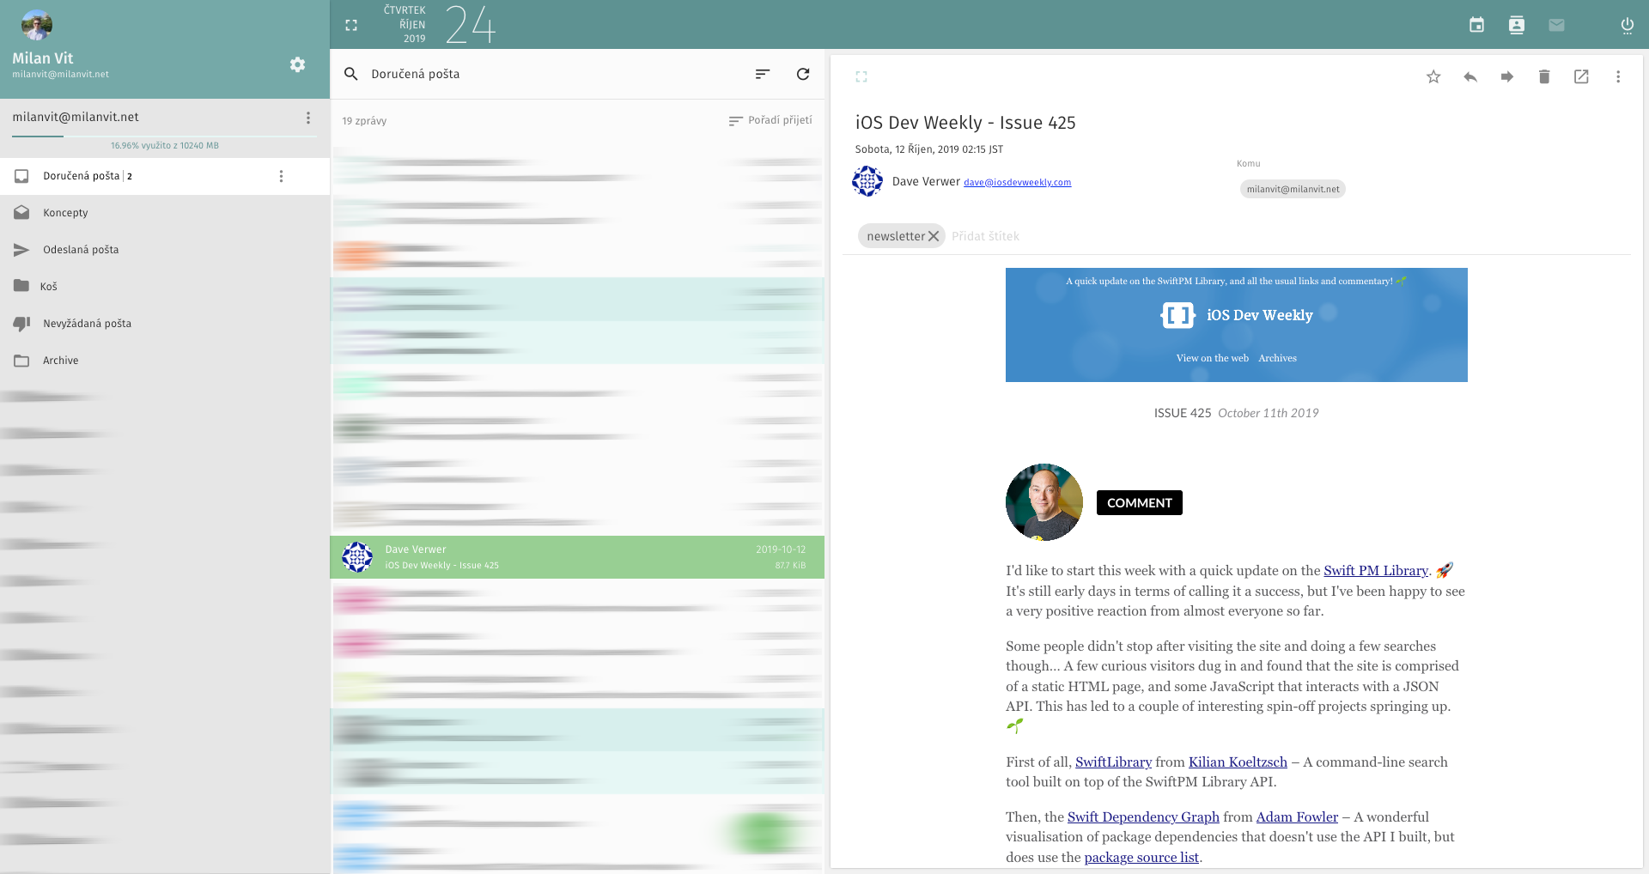Forward the message with forward arrow
Image resolution: width=1649 pixels, height=874 pixels.
tap(1507, 76)
